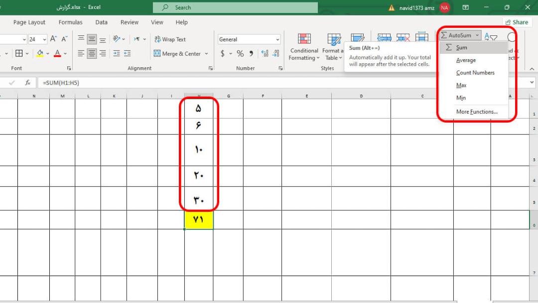
Task: Open the Formulas ribbon tab
Action: [x=70, y=22]
